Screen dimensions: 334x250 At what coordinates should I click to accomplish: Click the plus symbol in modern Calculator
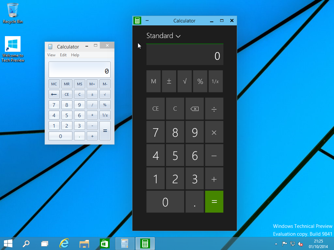214,179
